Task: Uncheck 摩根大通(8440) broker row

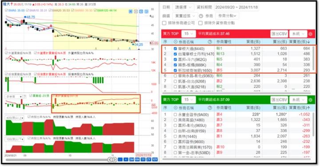Action: click(175, 49)
